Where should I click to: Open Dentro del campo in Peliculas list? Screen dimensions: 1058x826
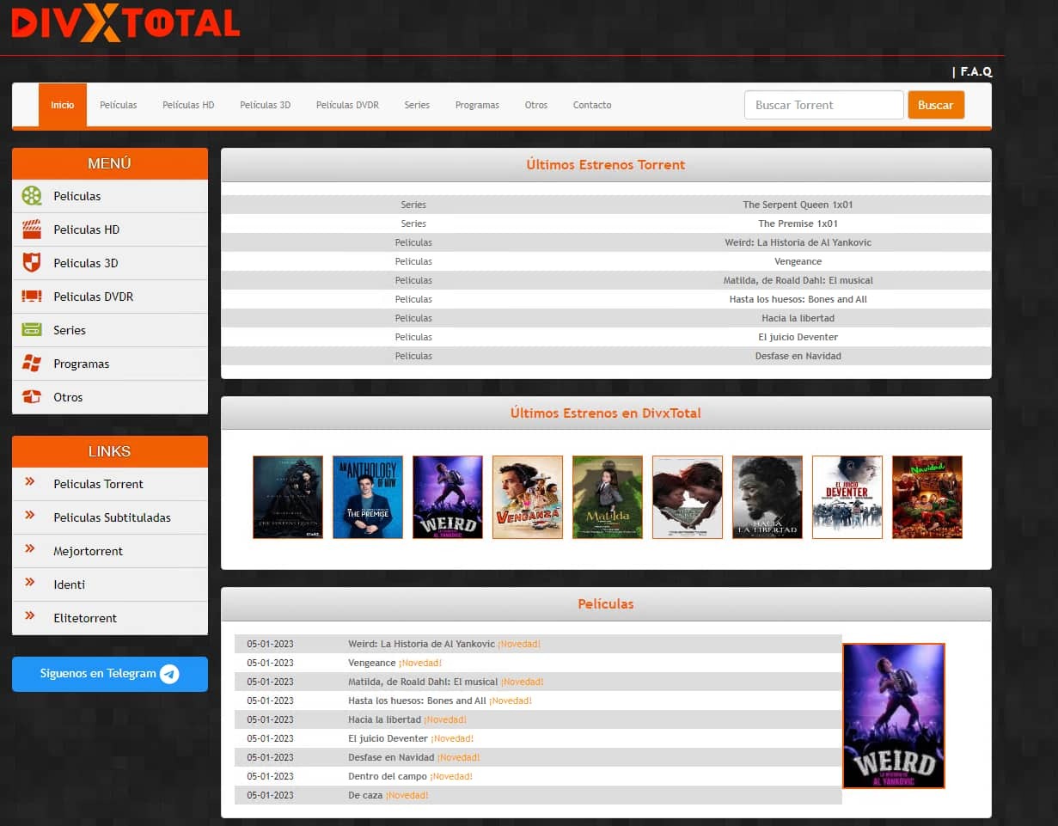coord(388,776)
